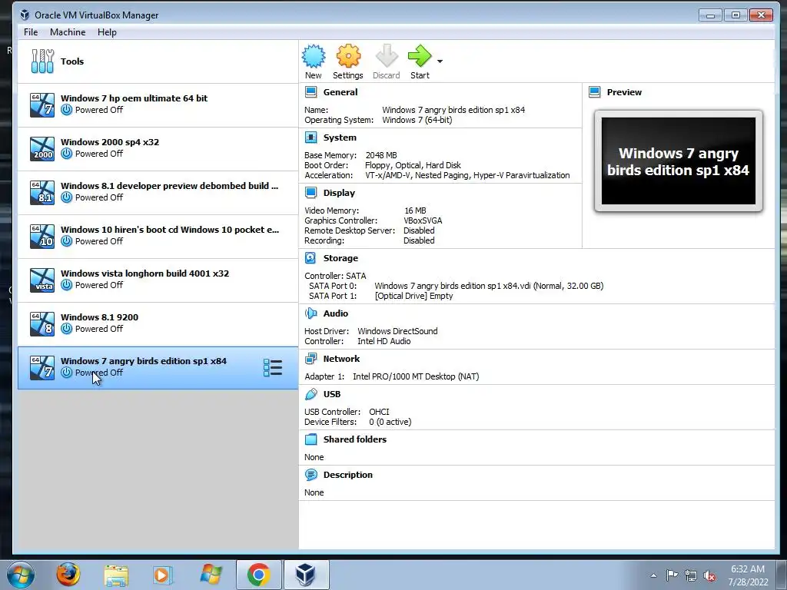Open the Machine menu

68,32
